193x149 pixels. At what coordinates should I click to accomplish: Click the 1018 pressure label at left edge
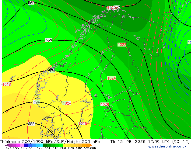tap(7, 85)
